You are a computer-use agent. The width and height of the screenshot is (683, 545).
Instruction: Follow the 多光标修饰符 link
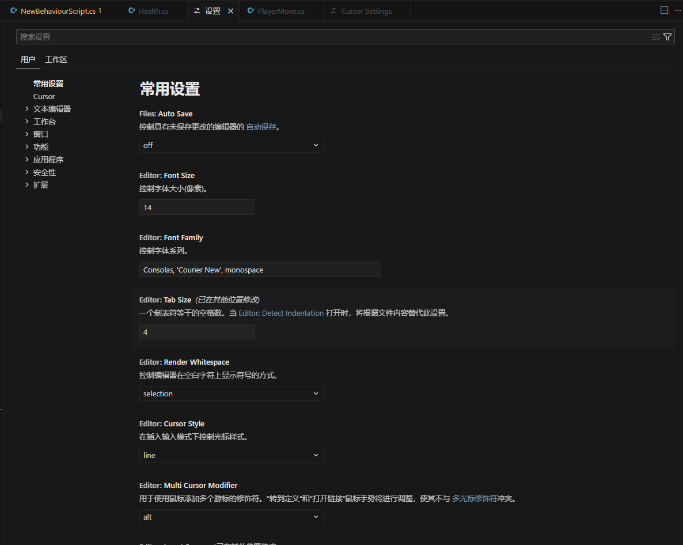[475, 498]
